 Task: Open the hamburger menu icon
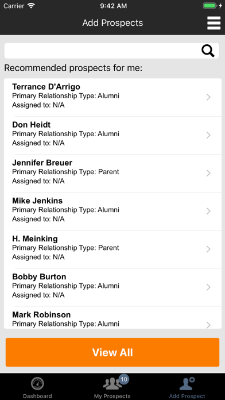tap(214, 23)
